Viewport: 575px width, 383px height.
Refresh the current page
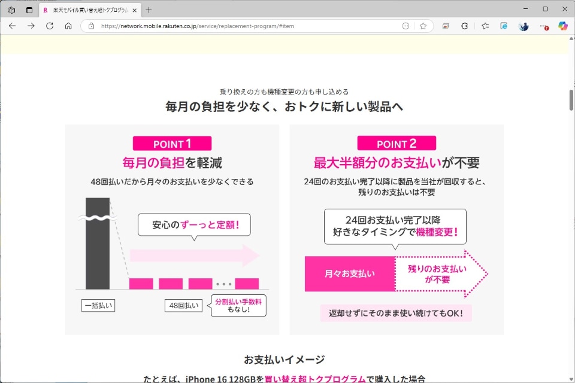tap(50, 26)
